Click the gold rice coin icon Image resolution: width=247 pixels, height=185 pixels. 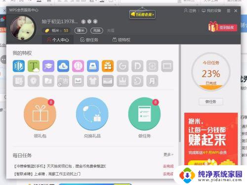coord(47,31)
